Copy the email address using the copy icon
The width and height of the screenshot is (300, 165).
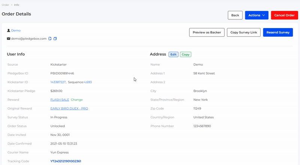(55, 39)
